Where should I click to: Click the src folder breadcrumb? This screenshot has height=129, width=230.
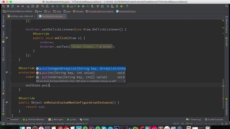[x=47, y=11]
